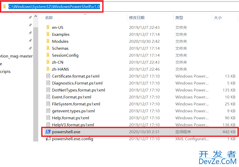Screen dimensions: 239x167
Task: Select the SessionConfig folder name
Action: coord(65,55)
